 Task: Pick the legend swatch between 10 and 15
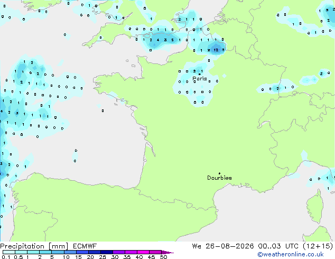click(x=70, y=252)
